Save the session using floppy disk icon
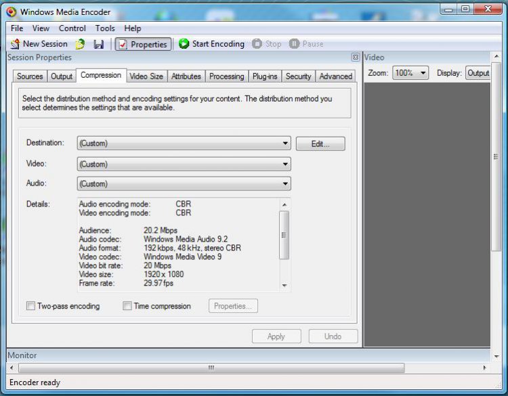 click(99, 44)
